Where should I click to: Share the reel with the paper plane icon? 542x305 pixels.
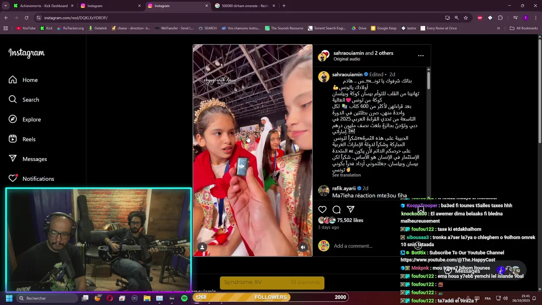pyautogui.click(x=351, y=209)
